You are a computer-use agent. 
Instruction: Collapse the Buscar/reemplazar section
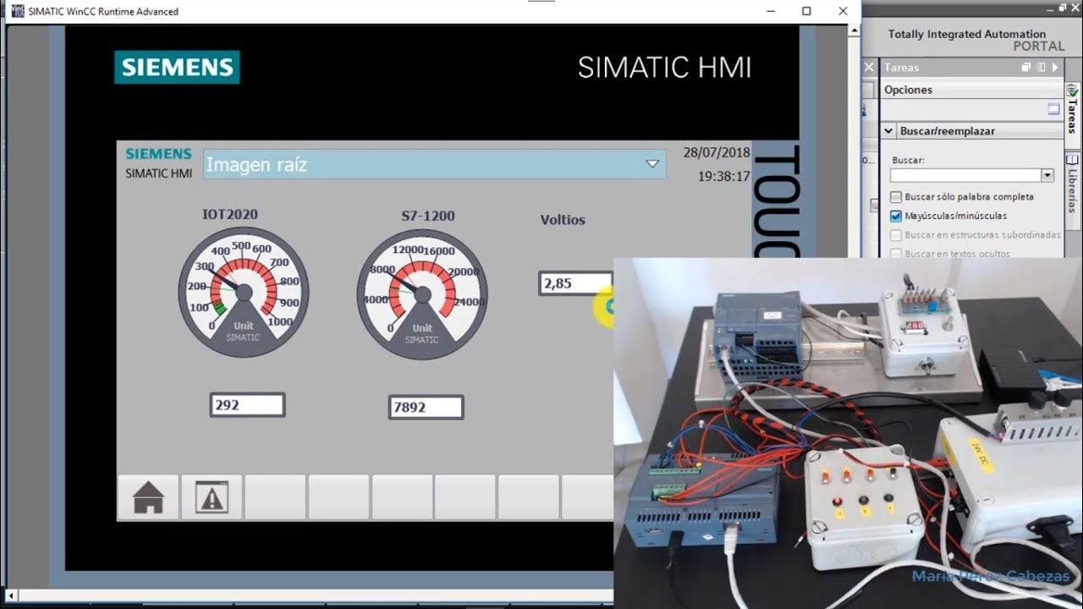pyautogui.click(x=888, y=131)
